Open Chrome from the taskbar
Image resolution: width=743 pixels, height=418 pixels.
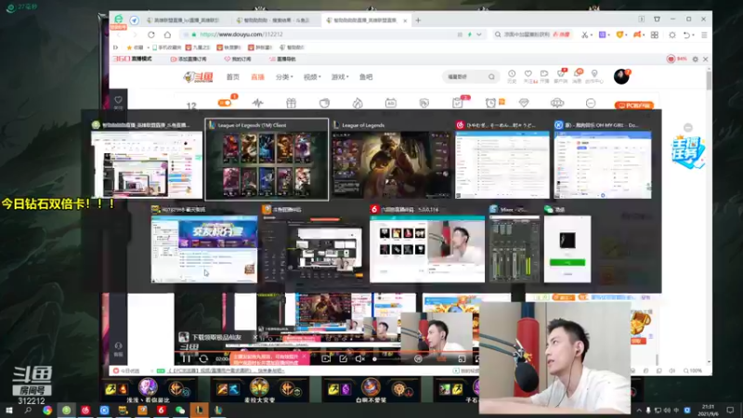(x=47, y=411)
